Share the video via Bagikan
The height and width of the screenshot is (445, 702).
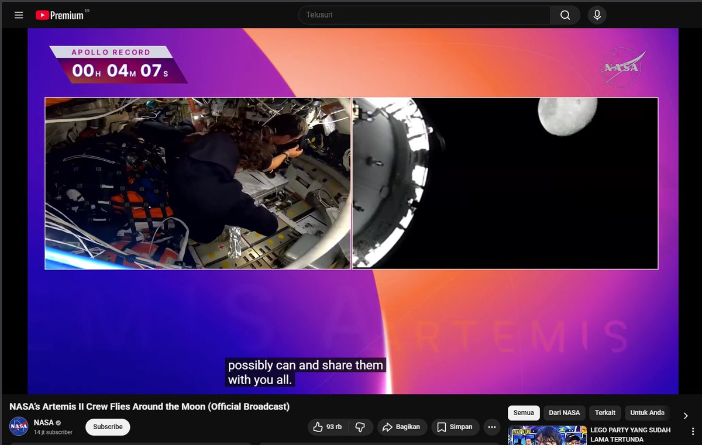point(402,427)
